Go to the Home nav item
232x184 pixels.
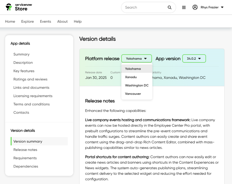pyautogui.click(x=10, y=21)
